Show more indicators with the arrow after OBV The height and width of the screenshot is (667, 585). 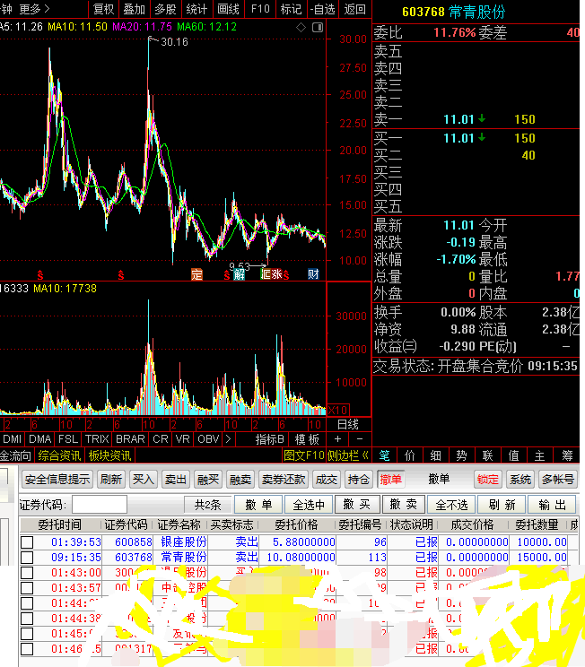(x=228, y=439)
